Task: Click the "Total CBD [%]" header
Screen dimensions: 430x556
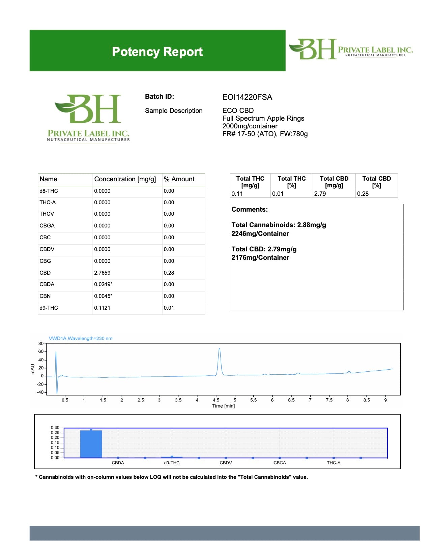Action: coord(377,182)
